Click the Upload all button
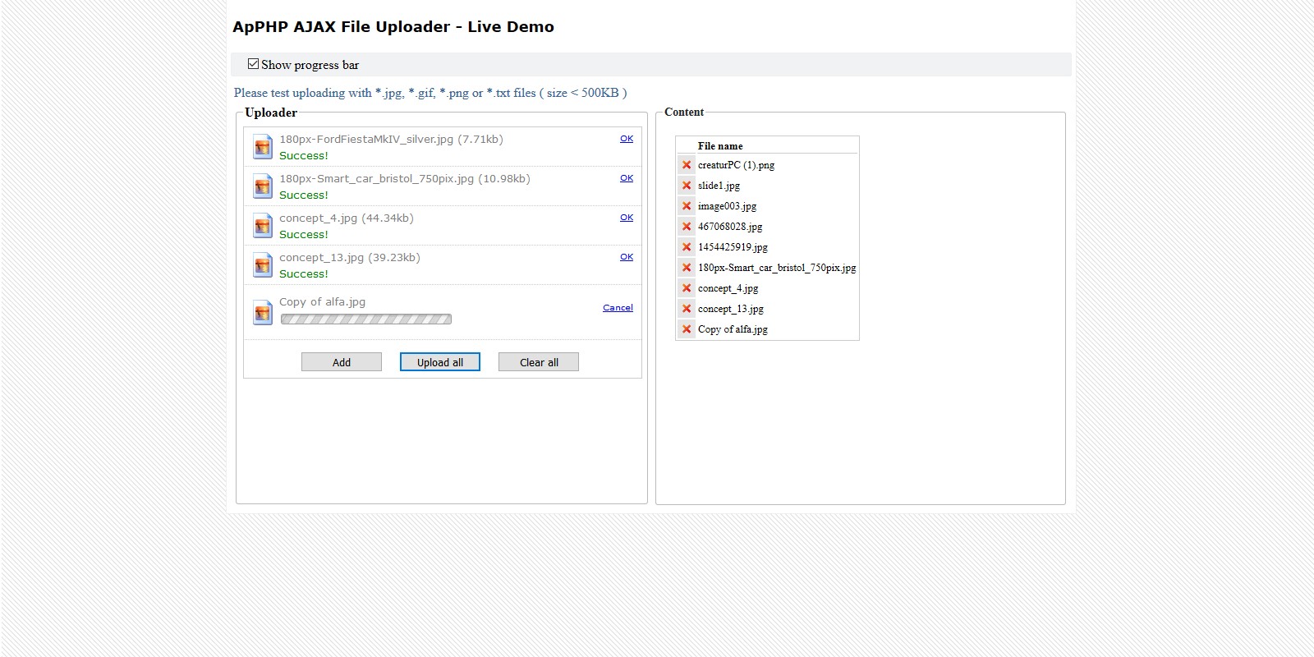This screenshot has width=1314, height=657. click(x=440, y=362)
